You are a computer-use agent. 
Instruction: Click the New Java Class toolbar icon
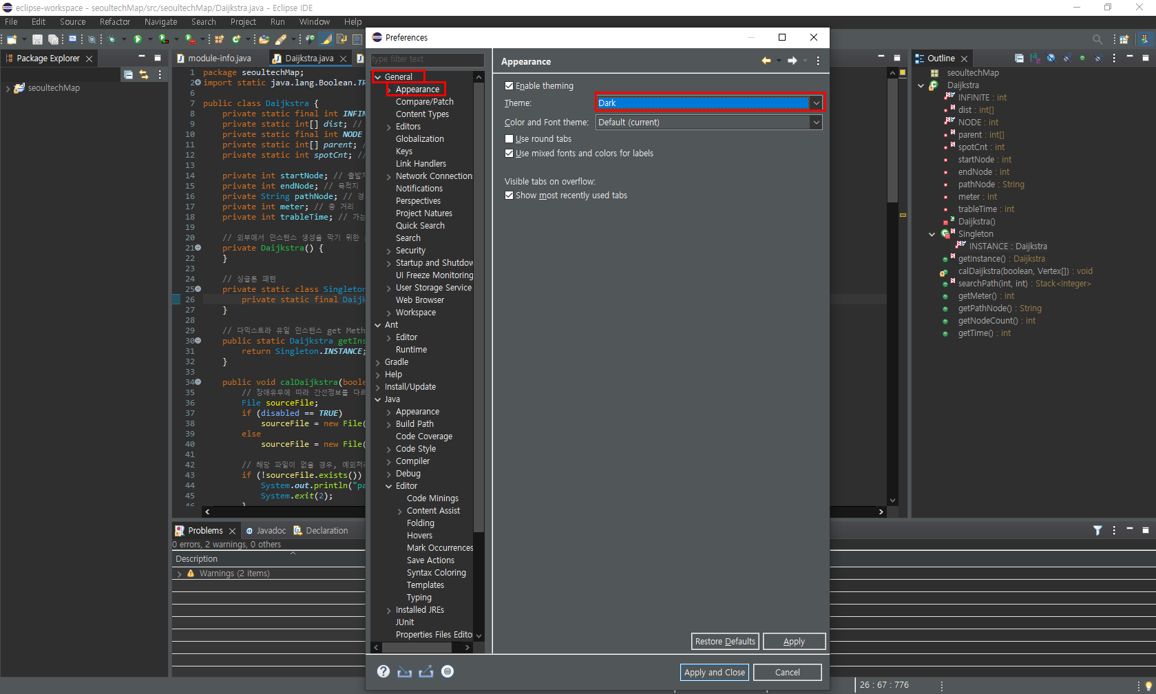(x=236, y=39)
